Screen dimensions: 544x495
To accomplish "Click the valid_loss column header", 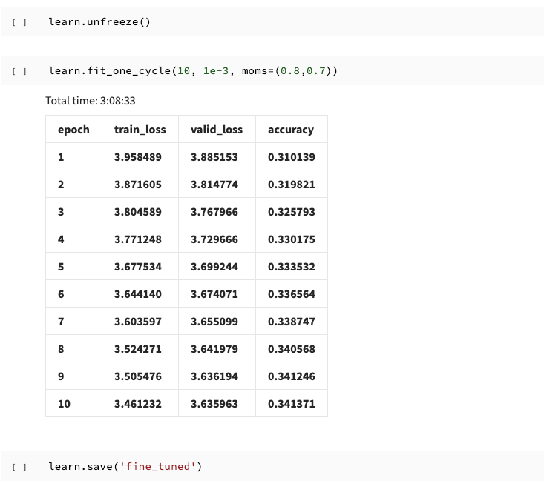I will [x=217, y=130].
